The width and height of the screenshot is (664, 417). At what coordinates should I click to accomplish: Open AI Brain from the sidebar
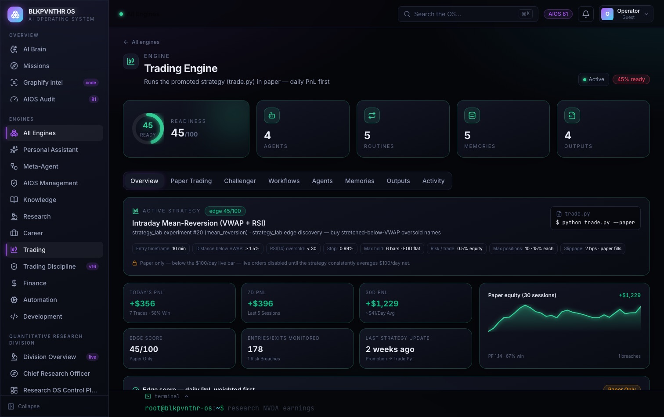click(54, 49)
